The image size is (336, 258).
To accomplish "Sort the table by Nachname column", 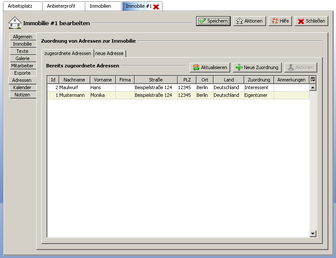I will (74, 80).
